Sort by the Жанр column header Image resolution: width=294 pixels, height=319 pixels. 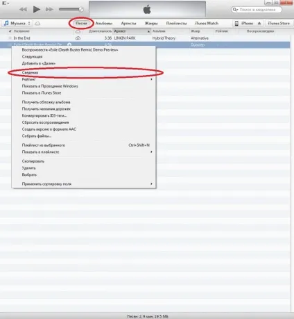pyautogui.click(x=196, y=31)
